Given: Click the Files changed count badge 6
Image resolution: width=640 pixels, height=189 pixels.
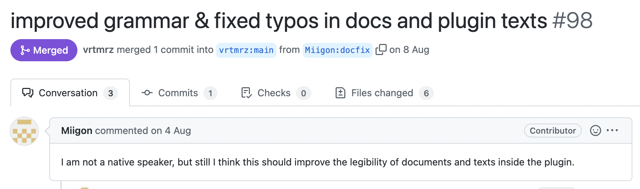Looking at the screenshot, I should click(x=426, y=93).
